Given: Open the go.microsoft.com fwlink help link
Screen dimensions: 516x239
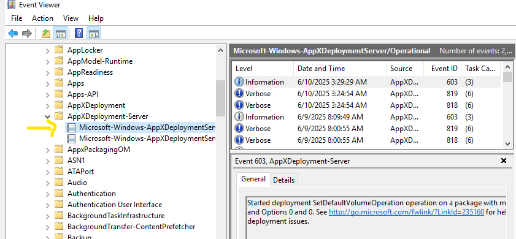Looking at the screenshot, I should coord(406,212).
